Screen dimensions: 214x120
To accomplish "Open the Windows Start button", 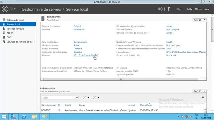I will coord(4,117).
